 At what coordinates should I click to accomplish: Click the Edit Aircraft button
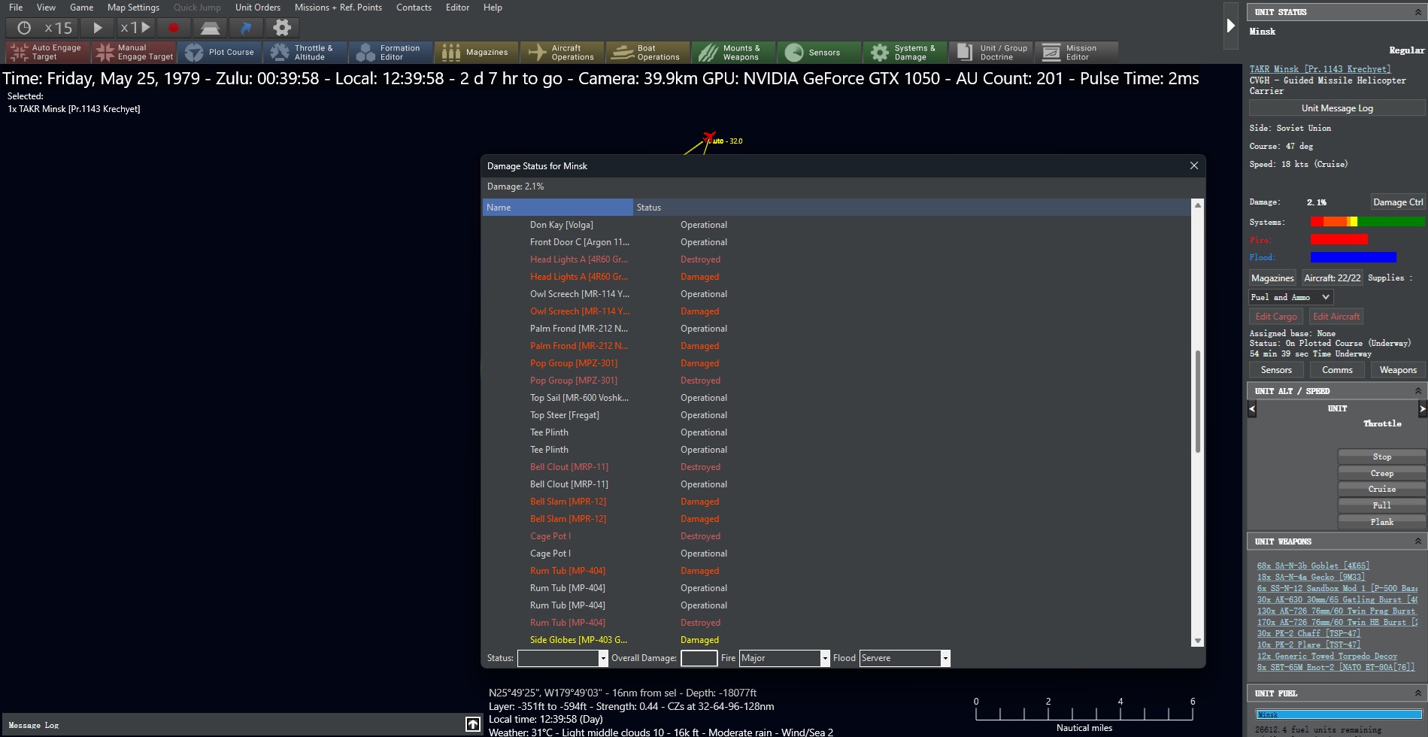point(1336,317)
